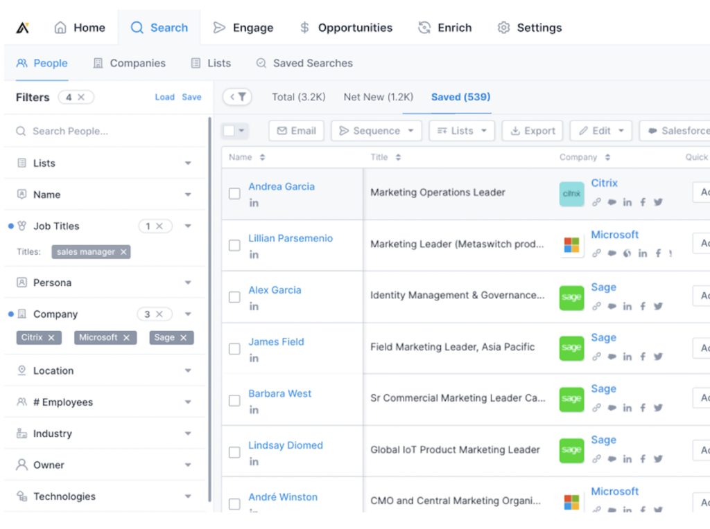Open the Engage tab
710x529 pixels.
pos(243,28)
